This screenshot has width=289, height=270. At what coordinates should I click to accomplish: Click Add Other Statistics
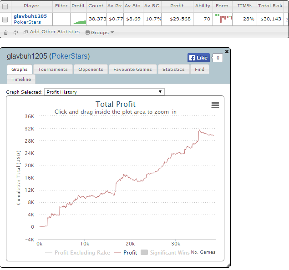click(55, 32)
